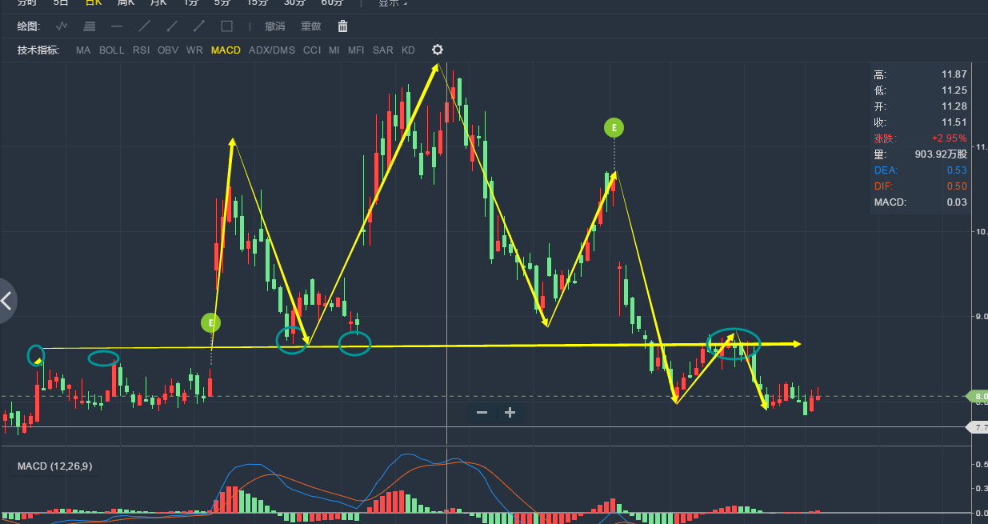The height and width of the screenshot is (524, 988).
Task: Click the low price value 11.25
Action: (x=954, y=90)
